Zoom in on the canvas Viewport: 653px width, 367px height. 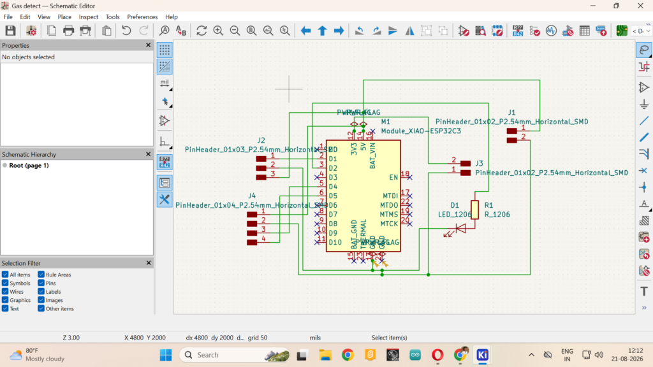tap(218, 31)
